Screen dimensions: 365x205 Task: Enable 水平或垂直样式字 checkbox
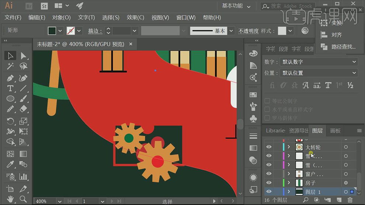(267, 109)
